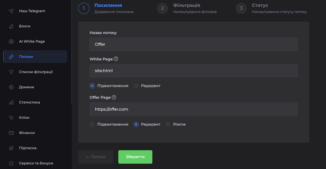Open the Offer Page help tooltip icon
The width and height of the screenshot is (326, 169).
click(x=114, y=97)
